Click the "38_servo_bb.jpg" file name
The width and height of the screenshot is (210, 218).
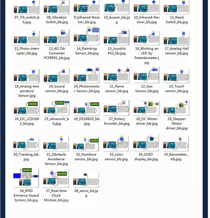pyautogui.click(x=86, y=193)
